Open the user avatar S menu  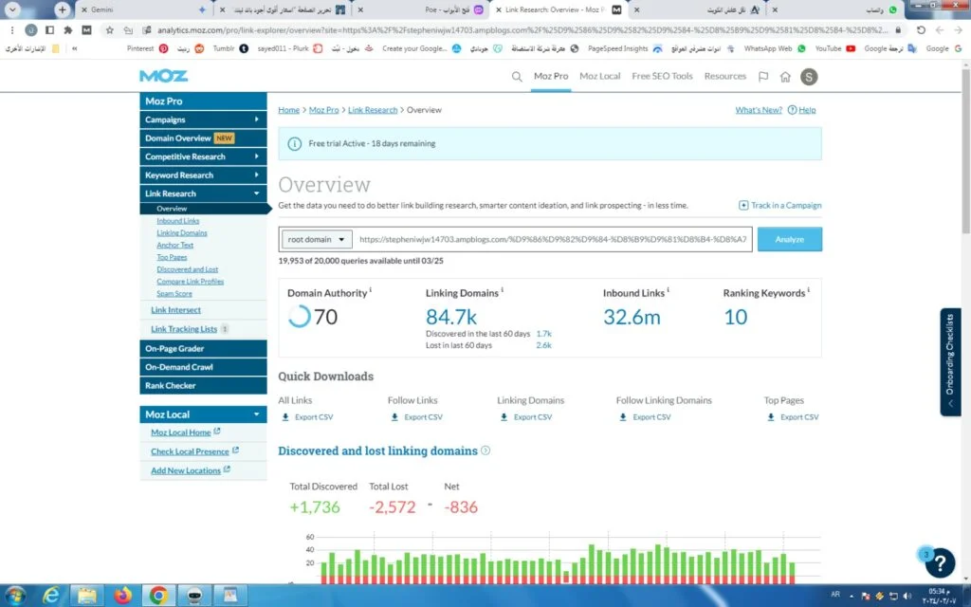pyautogui.click(x=809, y=77)
